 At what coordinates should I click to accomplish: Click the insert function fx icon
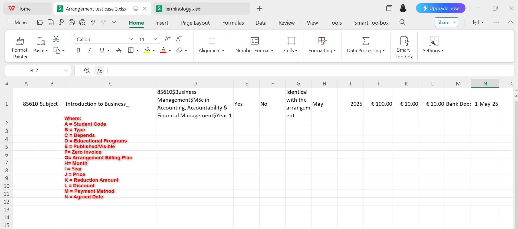pos(99,71)
